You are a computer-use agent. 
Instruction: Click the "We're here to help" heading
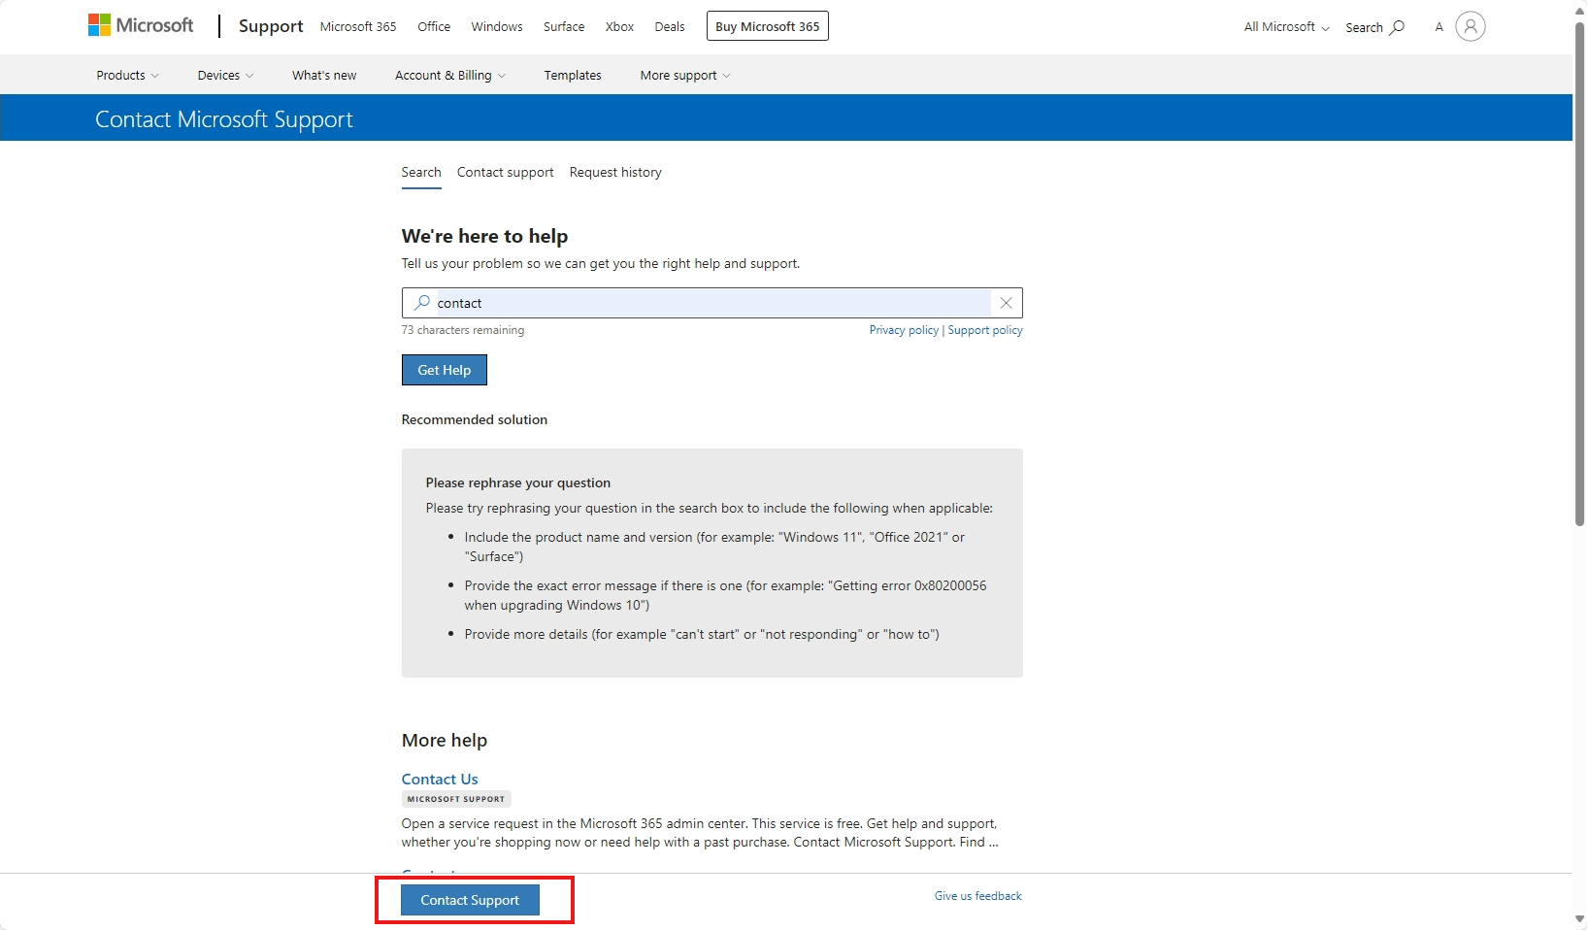pyautogui.click(x=484, y=236)
